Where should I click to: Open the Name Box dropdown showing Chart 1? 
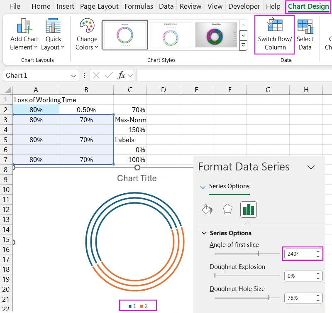coord(73,75)
